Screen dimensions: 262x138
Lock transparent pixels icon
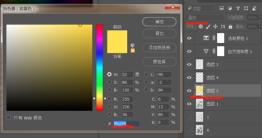tap(201, 27)
